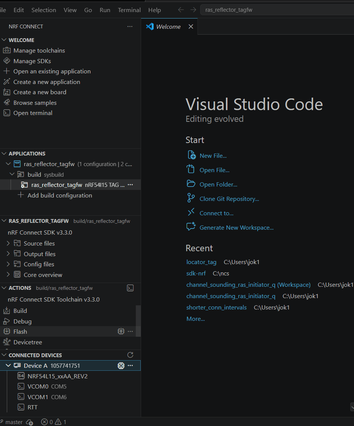Image resolution: width=354 pixels, height=426 pixels.
Task: Click More... under Recent
Action: coord(196,319)
